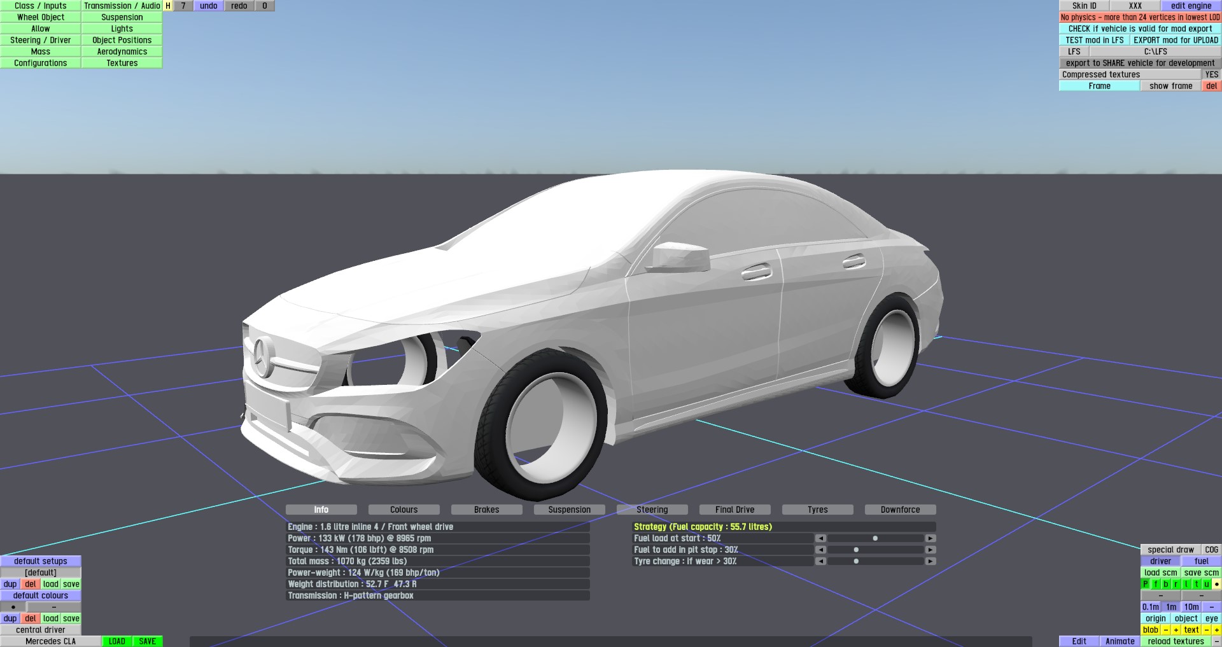Click the redo button
The height and width of the screenshot is (647, 1222).
239,6
